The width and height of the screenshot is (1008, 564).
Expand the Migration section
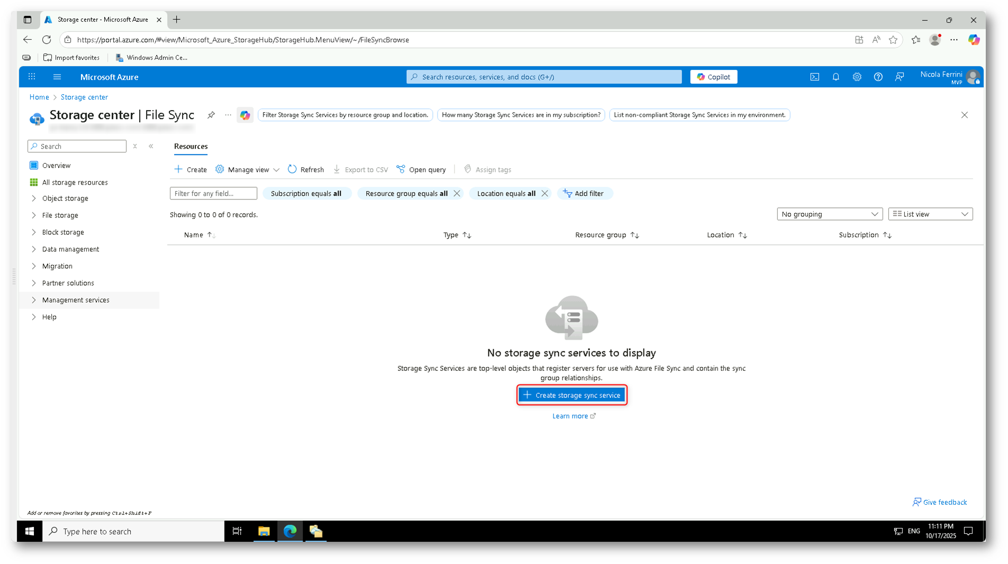[x=34, y=266]
